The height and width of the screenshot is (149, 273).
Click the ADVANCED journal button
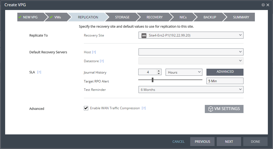pos(225,72)
